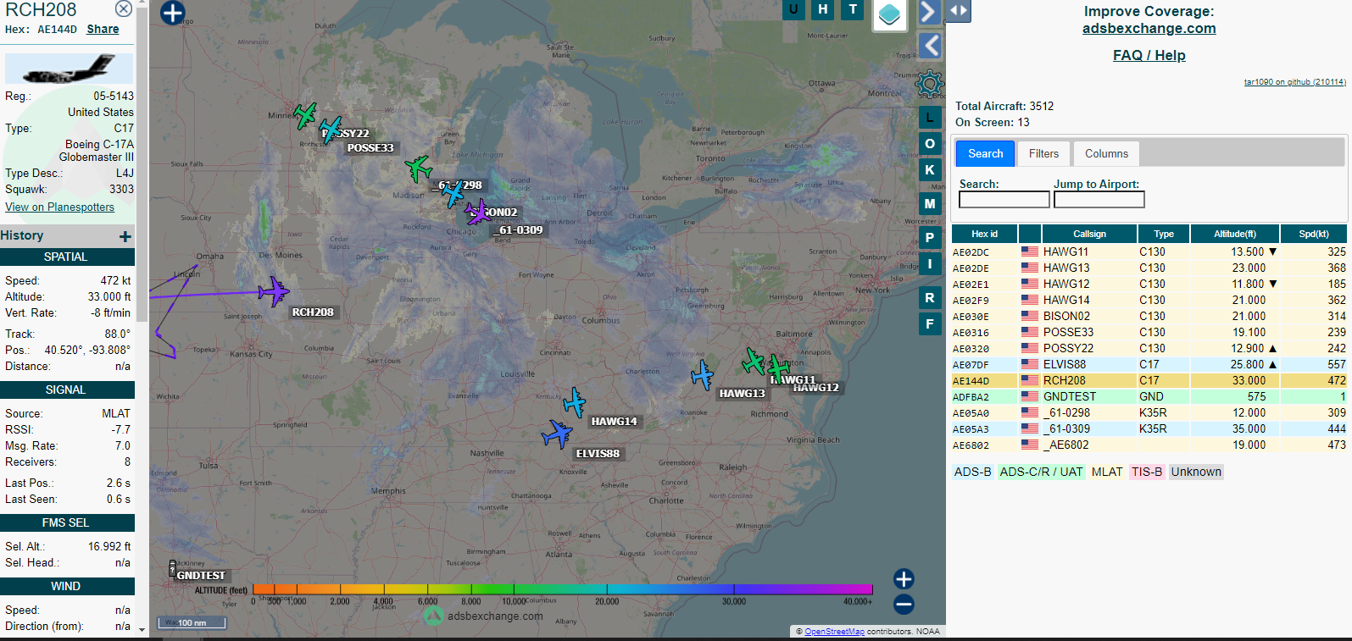Viewport: 1352px width, 641px height.
Task: Select the POSSE33 aircraft icon on map
Action: click(331, 130)
